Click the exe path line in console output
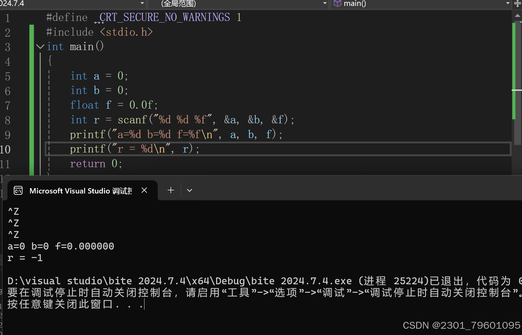Image resolution: width=522 pixels, height=335 pixels. (x=265, y=281)
